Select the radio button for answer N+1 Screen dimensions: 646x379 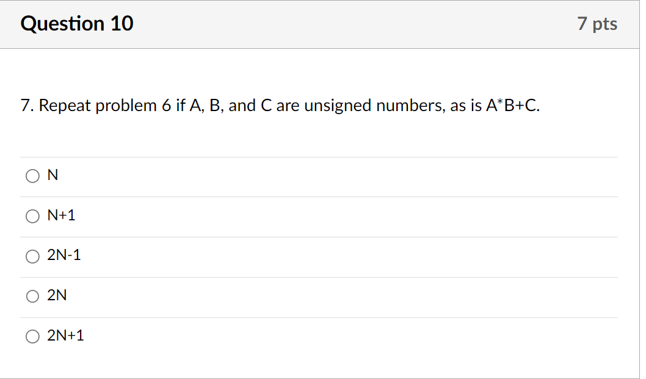(33, 216)
